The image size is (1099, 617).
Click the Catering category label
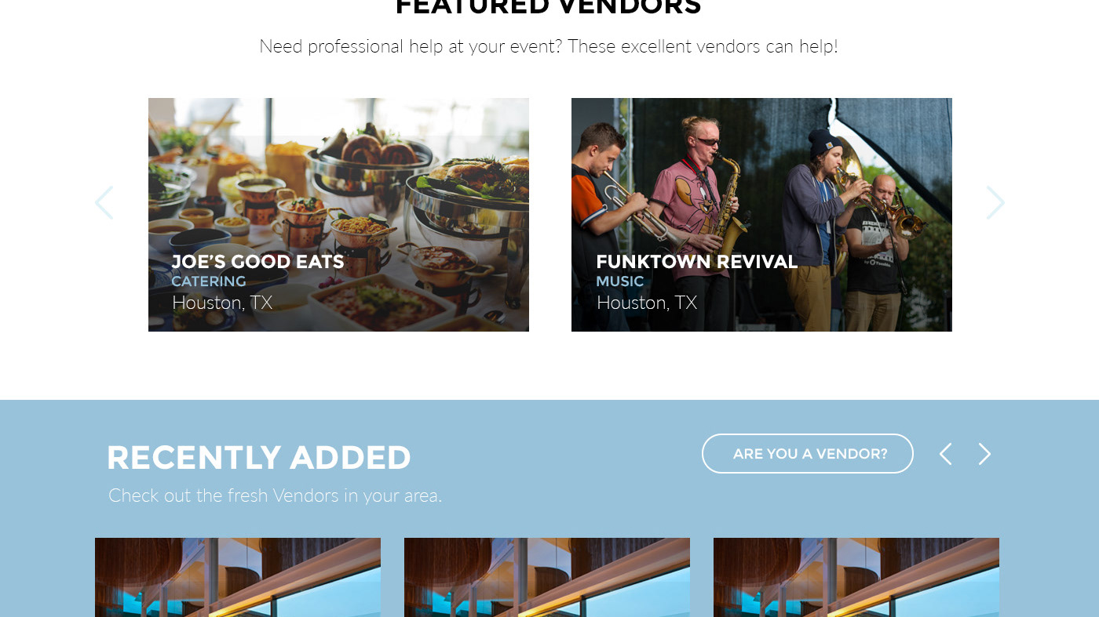209,281
